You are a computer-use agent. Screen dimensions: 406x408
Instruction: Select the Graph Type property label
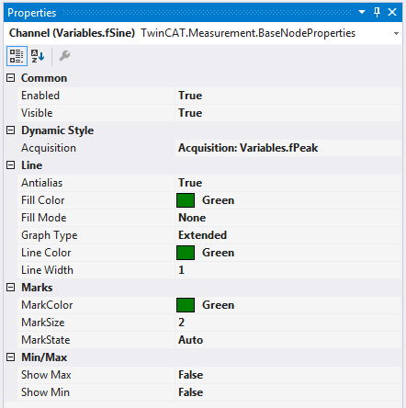click(49, 235)
